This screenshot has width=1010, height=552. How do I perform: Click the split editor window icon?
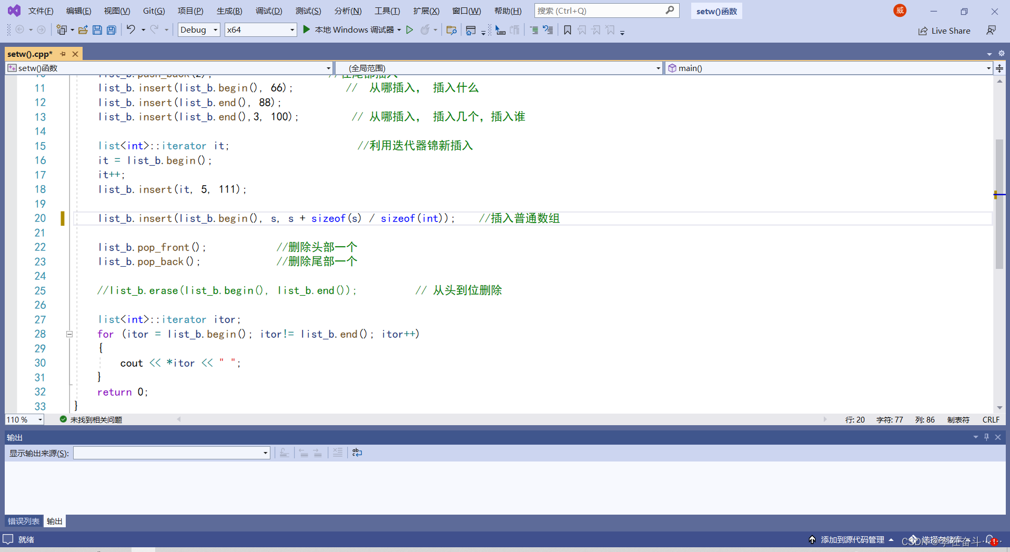999,68
